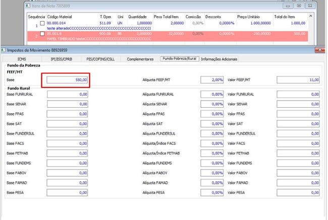Close the Impostos do Movimento window
The height and width of the screenshot is (220, 328).
[x=320, y=50]
